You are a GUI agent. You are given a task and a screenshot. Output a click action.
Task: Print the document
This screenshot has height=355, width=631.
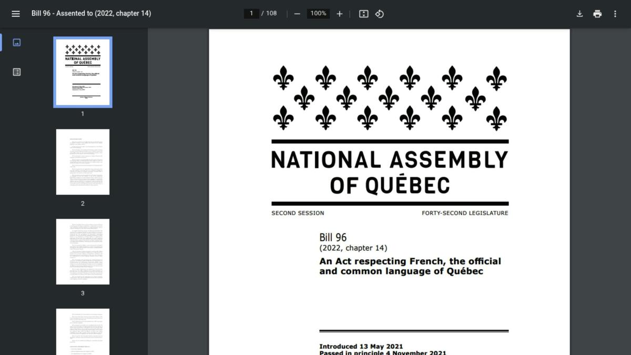[x=597, y=13]
